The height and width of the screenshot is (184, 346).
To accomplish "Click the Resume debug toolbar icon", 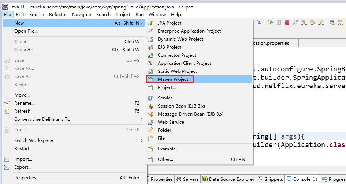I will click(270, 22).
